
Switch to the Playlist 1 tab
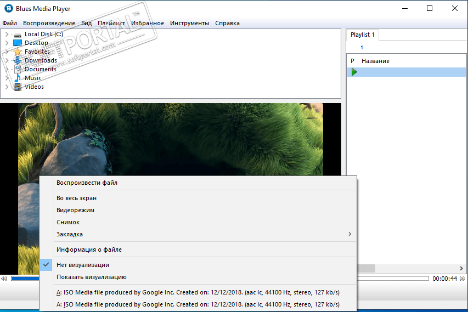coord(362,35)
